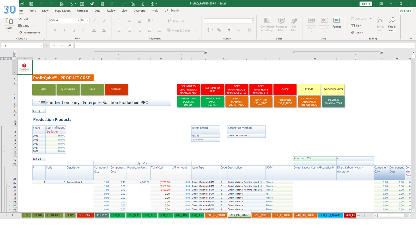
Task: Apply Percent Style number format
Action: point(219,30)
